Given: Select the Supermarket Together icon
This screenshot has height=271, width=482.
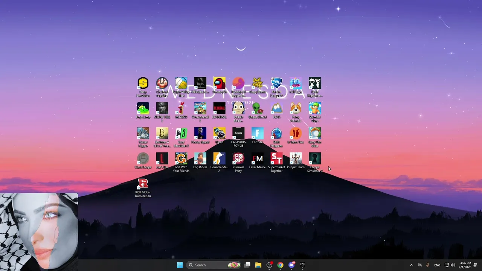Looking at the screenshot, I should coord(276,159).
